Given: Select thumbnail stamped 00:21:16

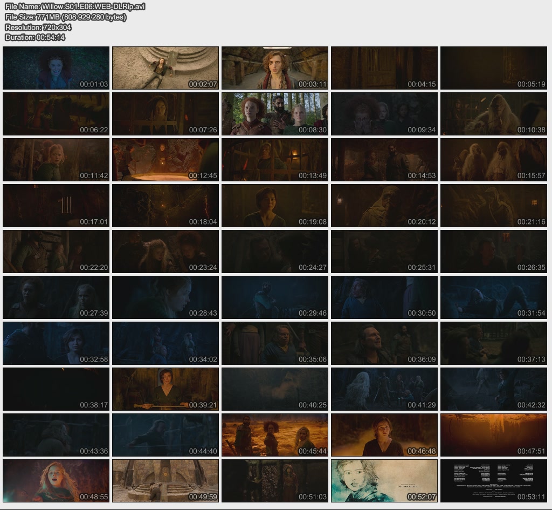Looking at the screenshot, I should point(494,206).
